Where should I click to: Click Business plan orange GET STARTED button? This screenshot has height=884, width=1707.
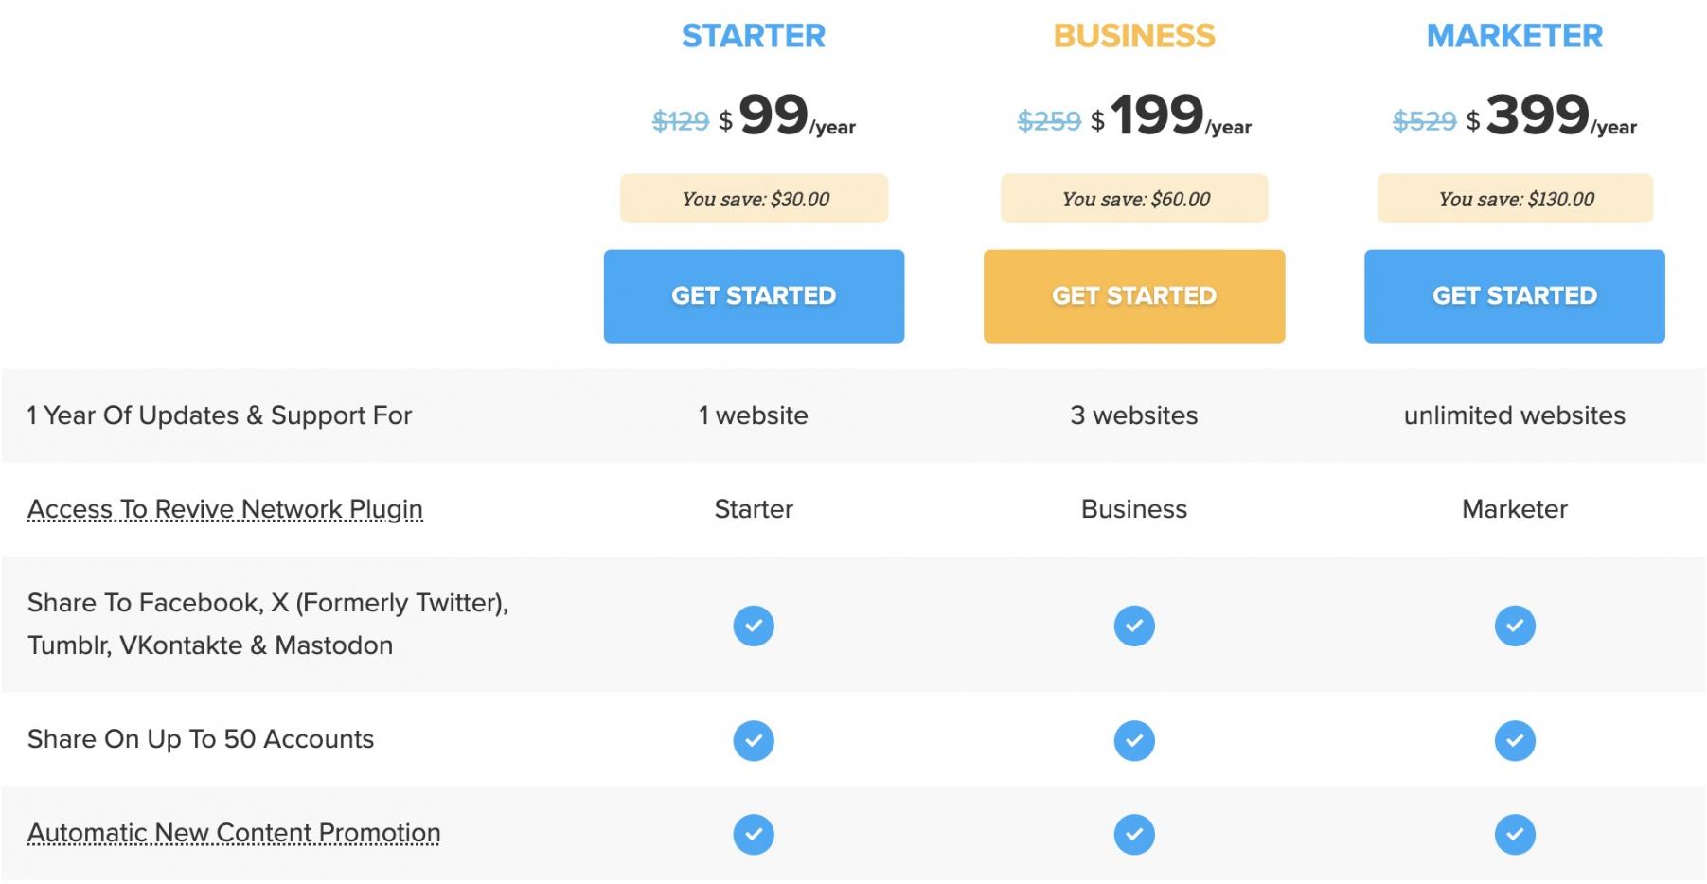(x=1134, y=296)
